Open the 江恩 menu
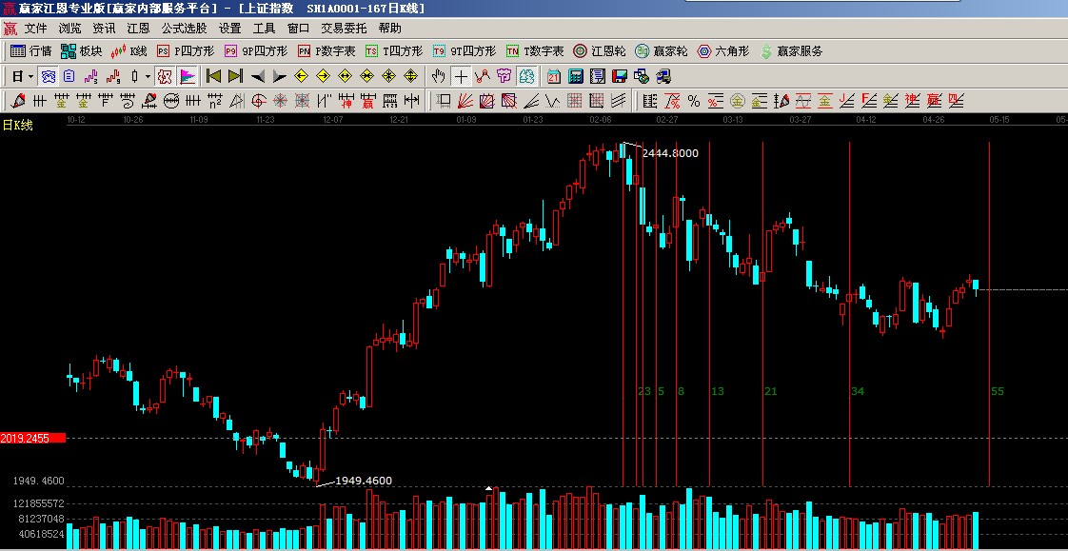 (138, 29)
